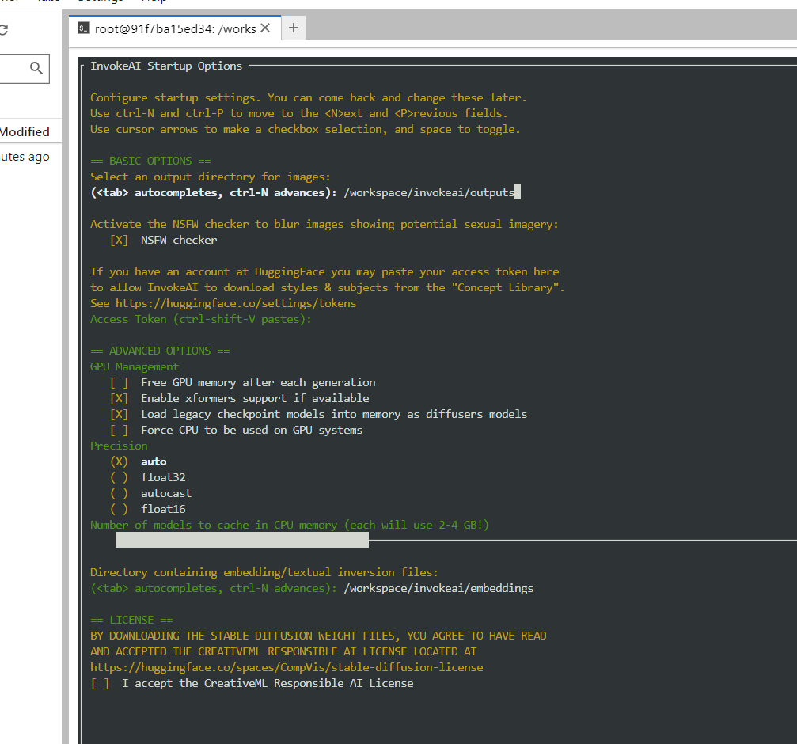Click the refresh file list icon

pos(3,30)
